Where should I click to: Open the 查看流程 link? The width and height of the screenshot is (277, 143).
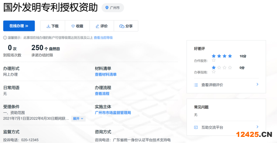click(102, 94)
